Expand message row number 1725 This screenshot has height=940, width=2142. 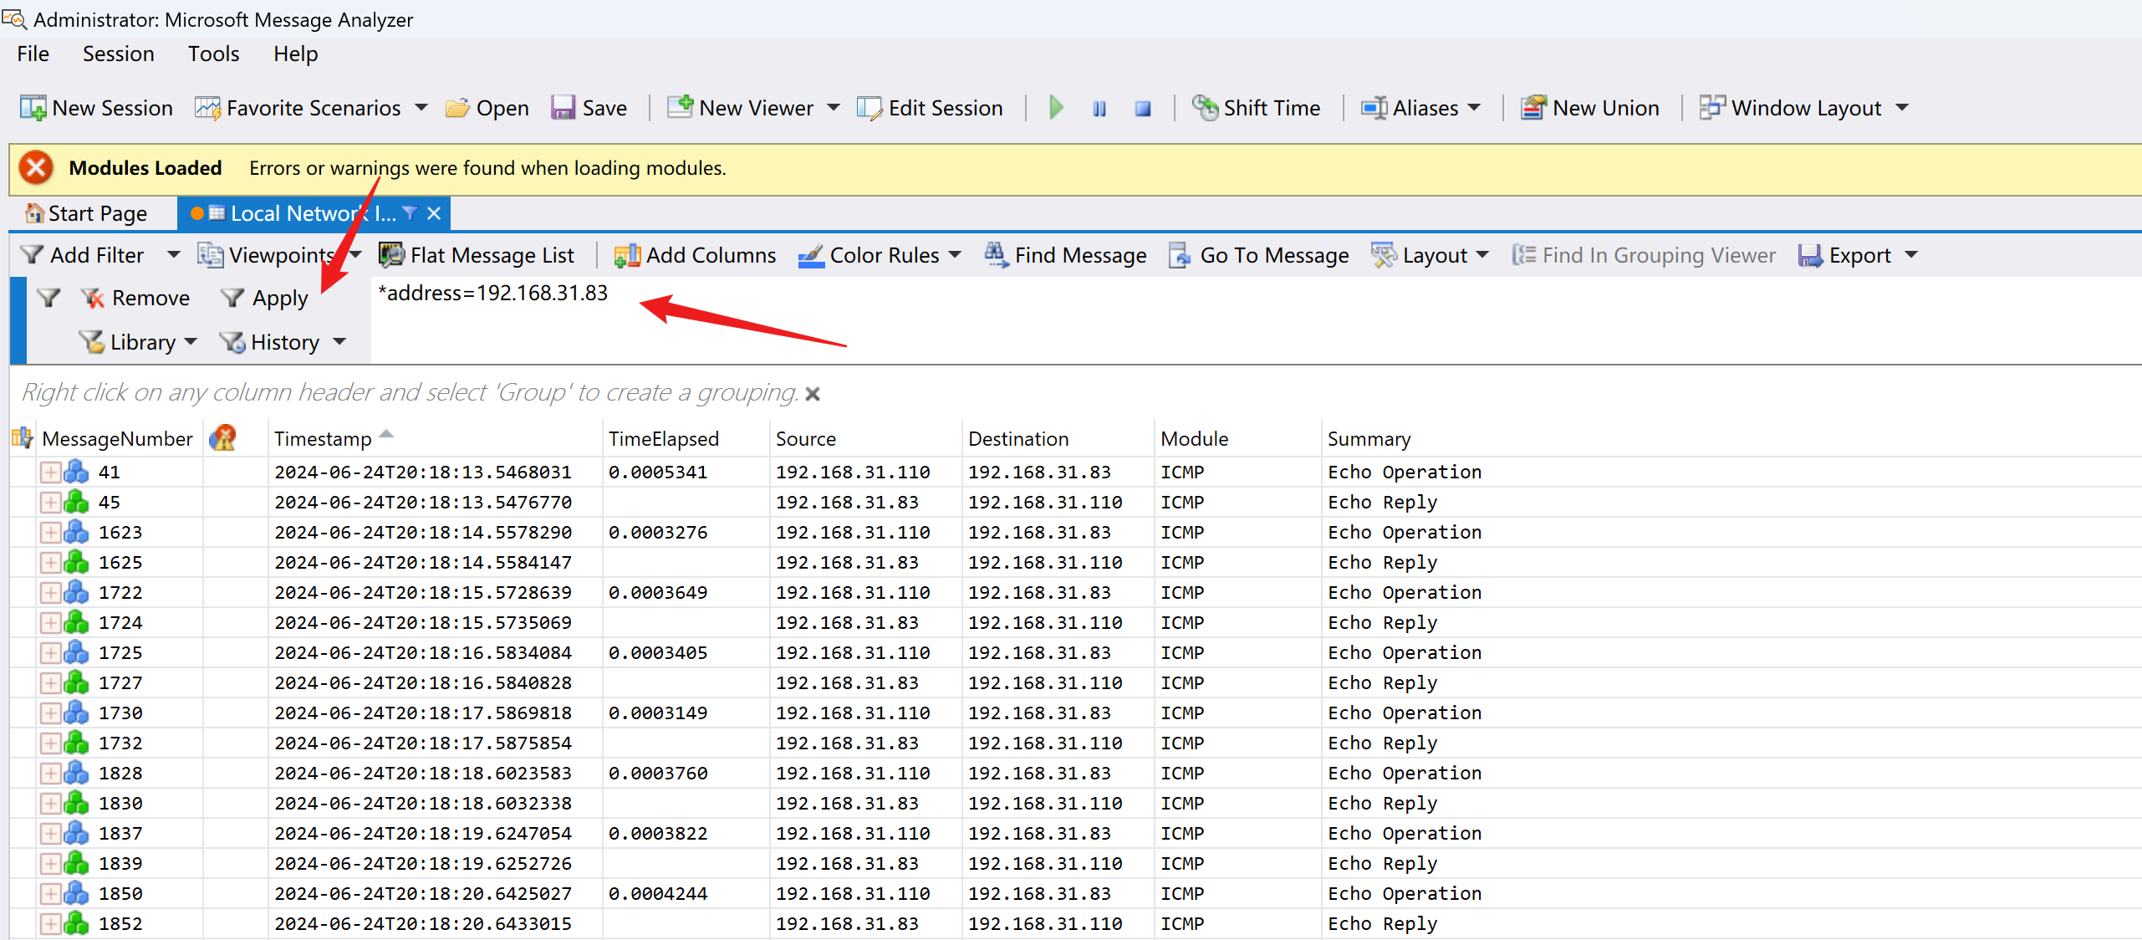click(50, 653)
